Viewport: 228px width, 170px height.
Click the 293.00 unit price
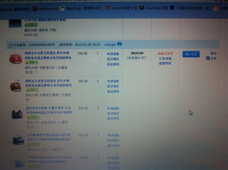click(84, 135)
